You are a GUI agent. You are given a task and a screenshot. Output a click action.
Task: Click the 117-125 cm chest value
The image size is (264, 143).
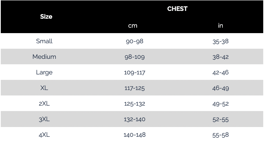(134, 88)
